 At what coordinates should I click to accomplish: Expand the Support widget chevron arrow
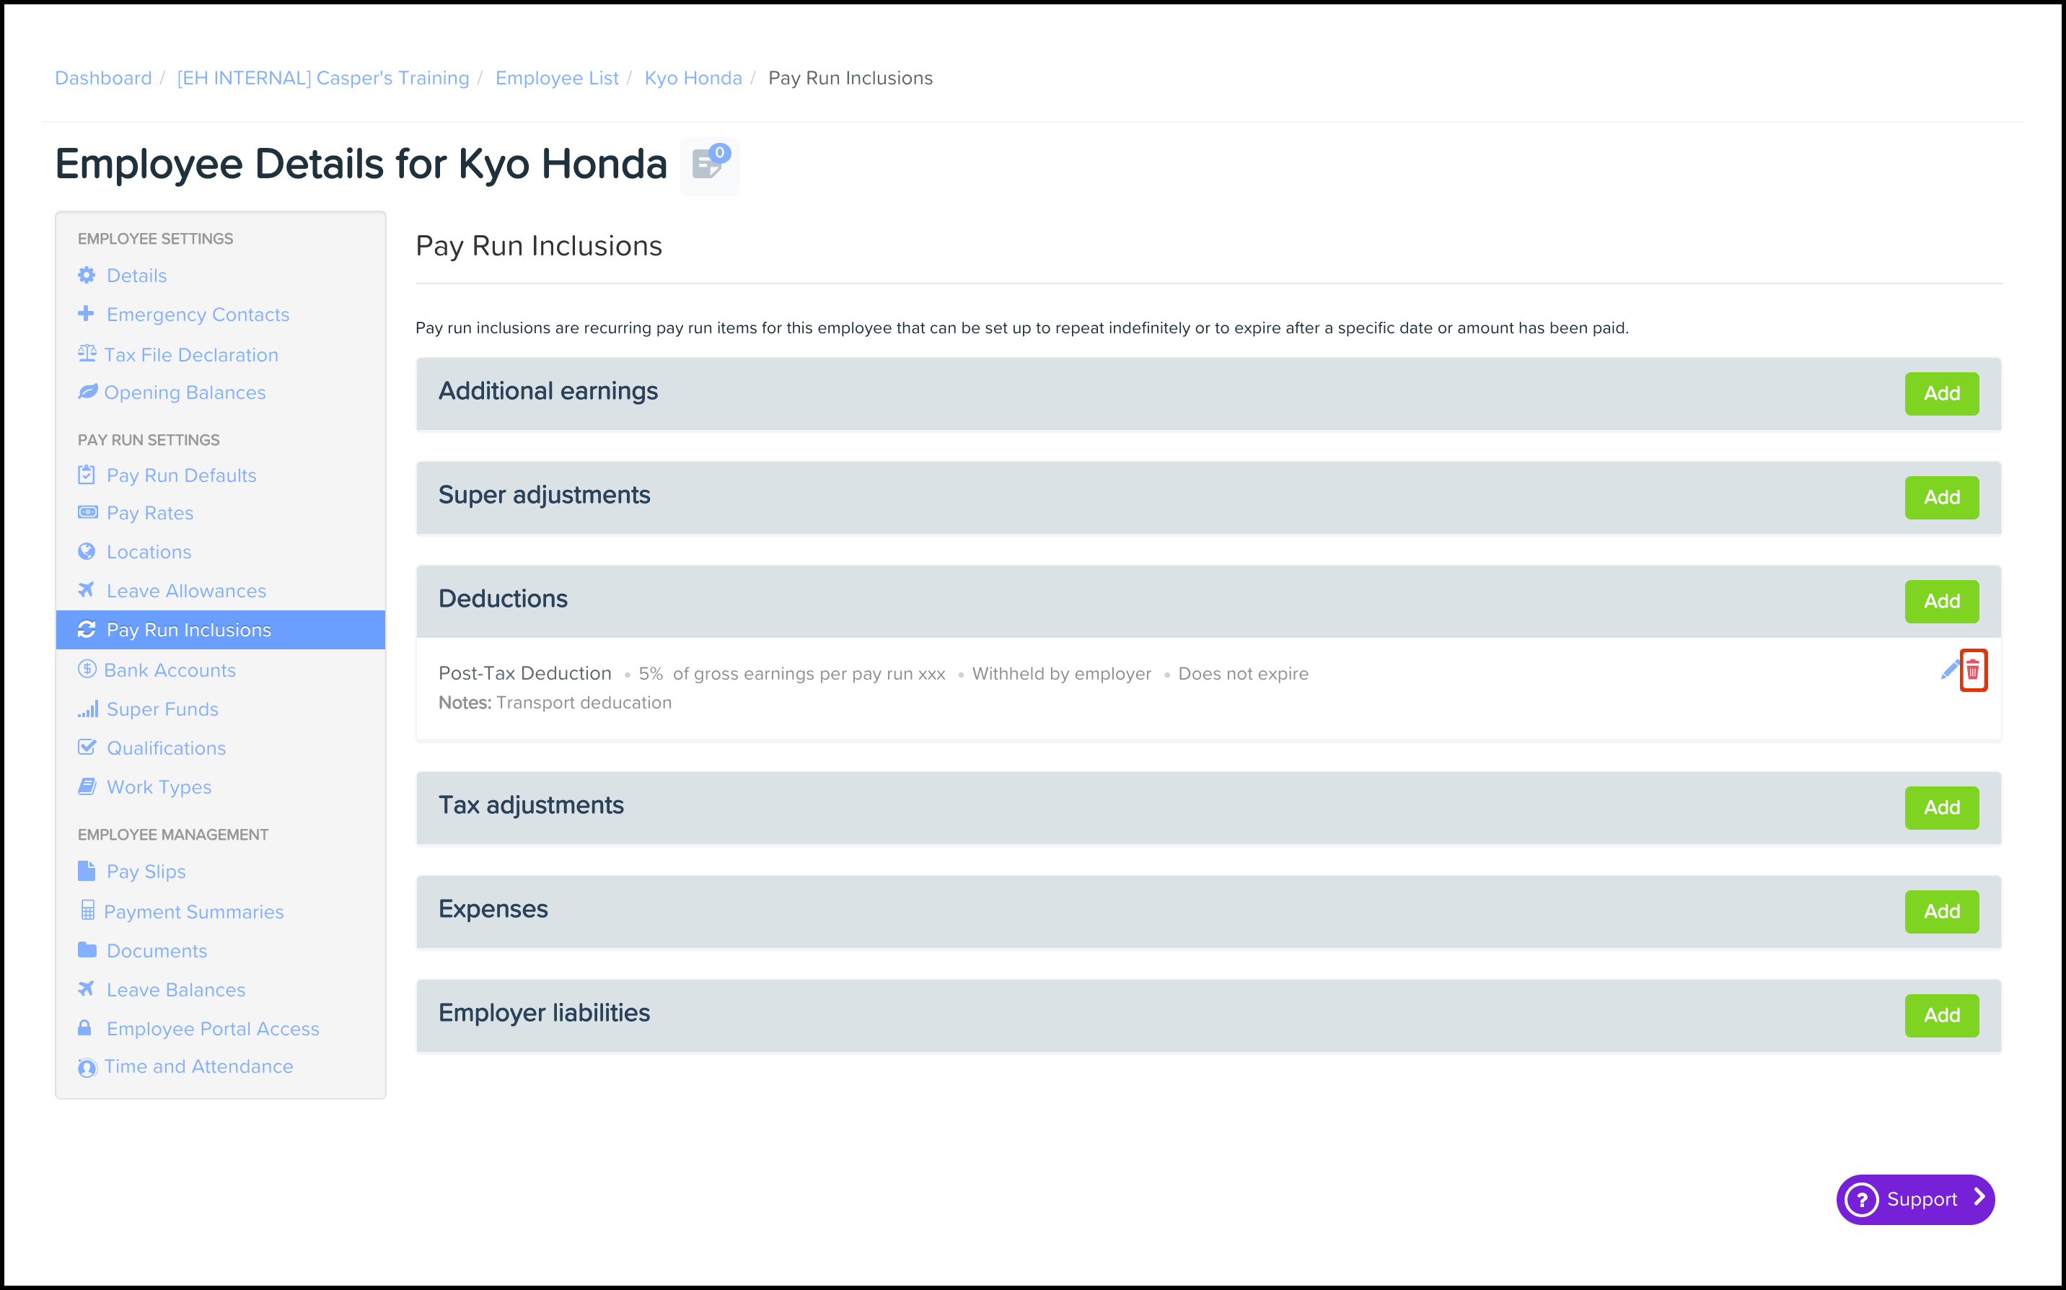coord(1979,1198)
